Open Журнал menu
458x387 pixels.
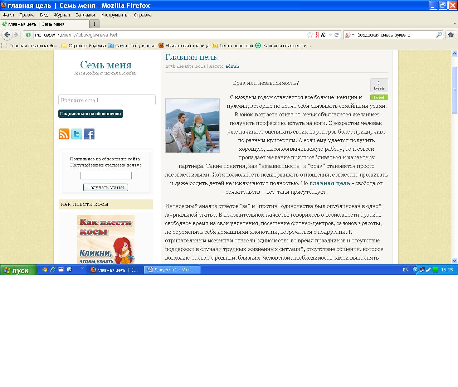pyautogui.click(x=62, y=15)
